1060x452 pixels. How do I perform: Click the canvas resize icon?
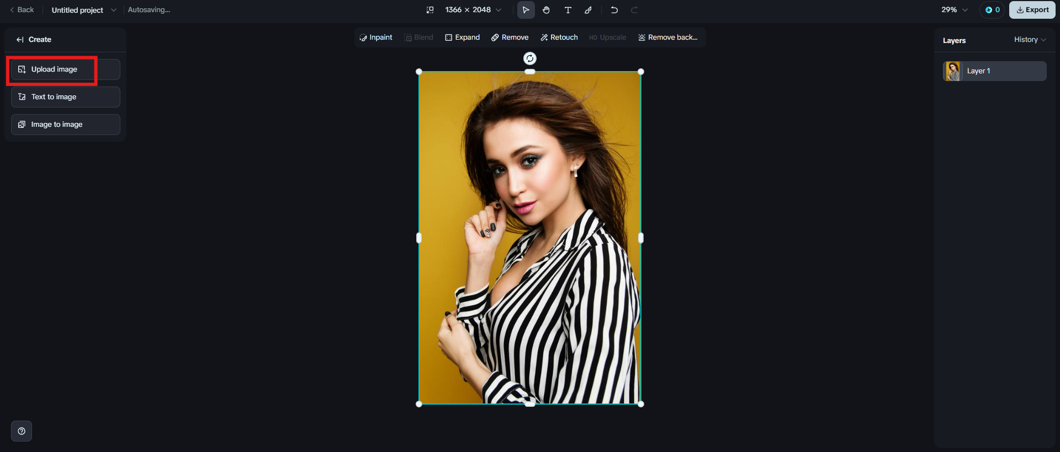tap(430, 10)
